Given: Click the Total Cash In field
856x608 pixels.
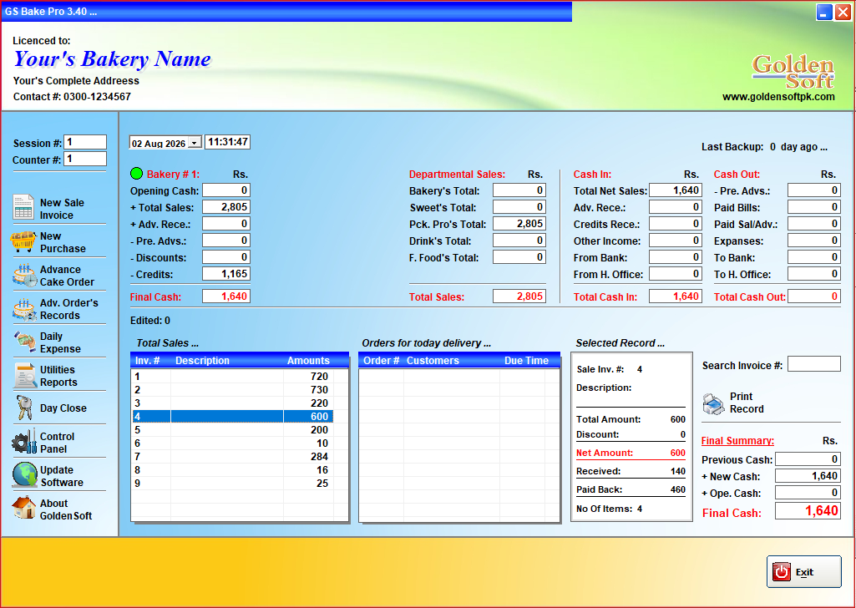Looking at the screenshot, I should pos(676,296).
